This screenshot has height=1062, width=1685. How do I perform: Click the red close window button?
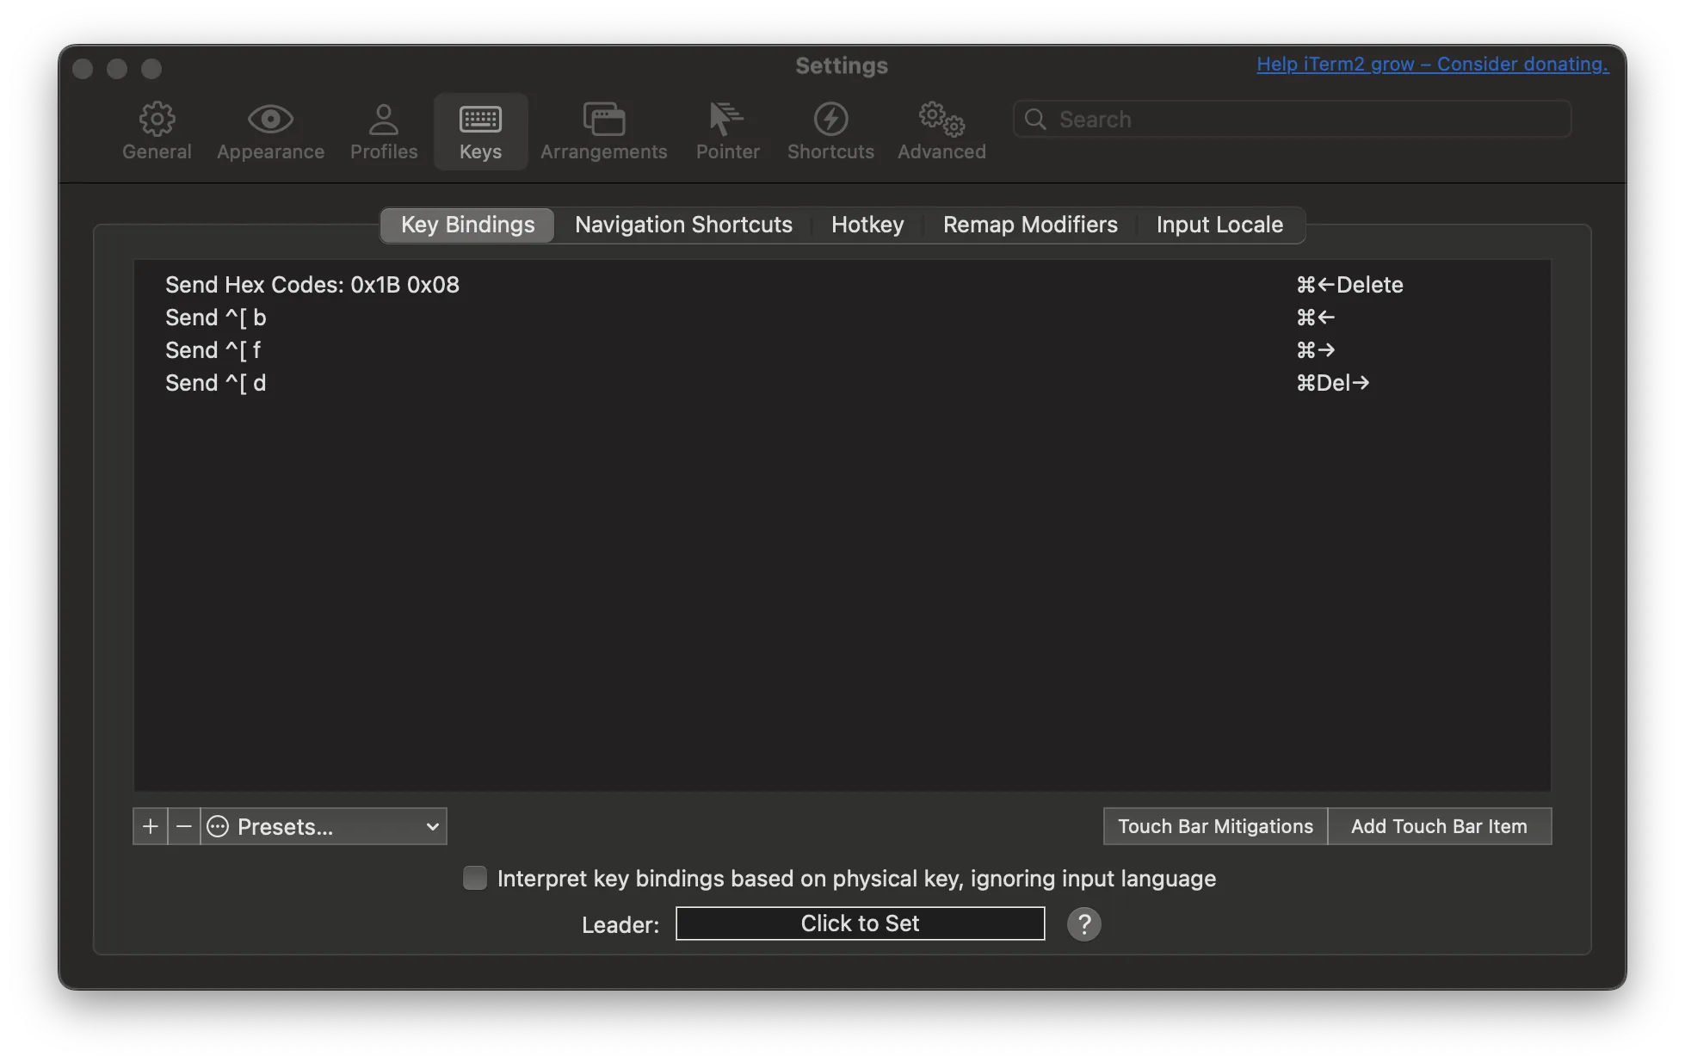tap(83, 68)
